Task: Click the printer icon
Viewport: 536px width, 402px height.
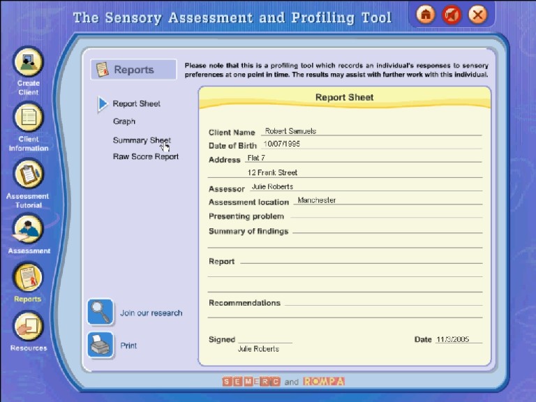Action: [x=100, y=345]
